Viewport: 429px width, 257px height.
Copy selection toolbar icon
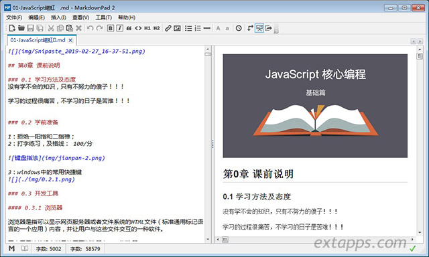click(x=60, y=28)
